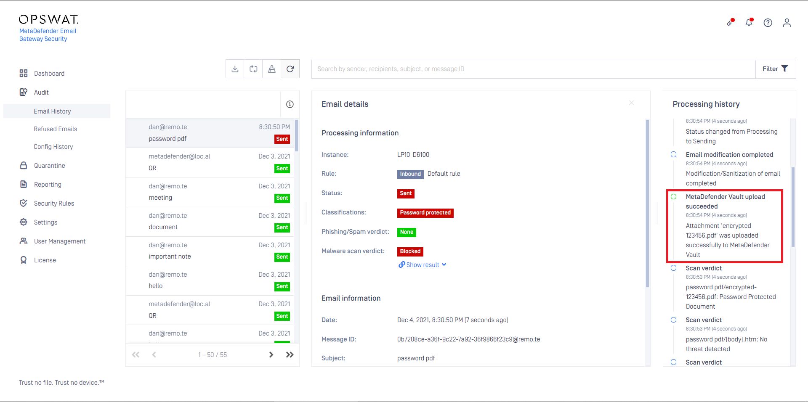The width and height of the screenshot is (808, 402).
Task: Open the help question mark icon
Action: (768, 23)
